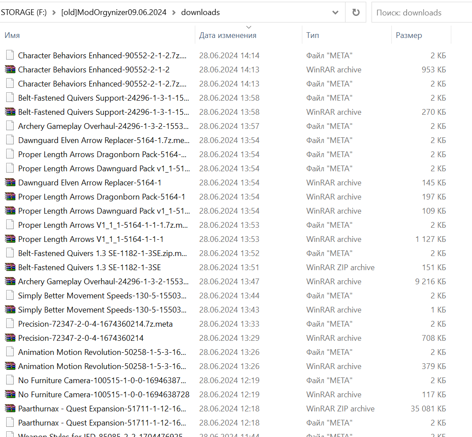Click the date 28.06.2024 13:57

229,126
